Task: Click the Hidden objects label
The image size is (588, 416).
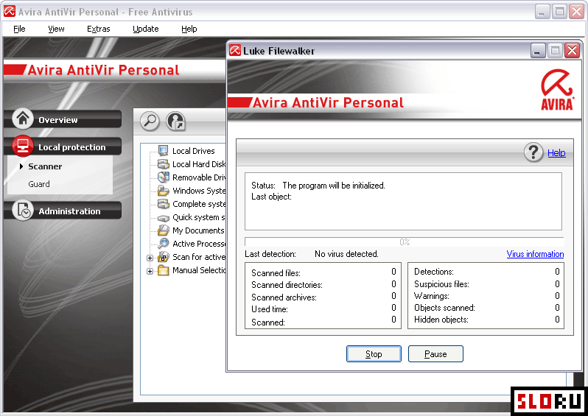Action: coord(441,320)
